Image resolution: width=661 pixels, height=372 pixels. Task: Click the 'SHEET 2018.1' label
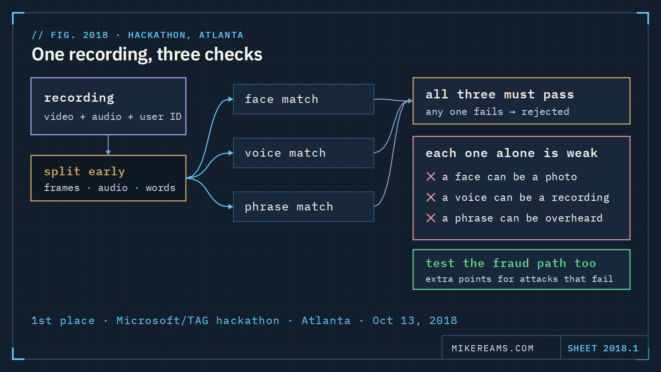click(x=603, y=348)
